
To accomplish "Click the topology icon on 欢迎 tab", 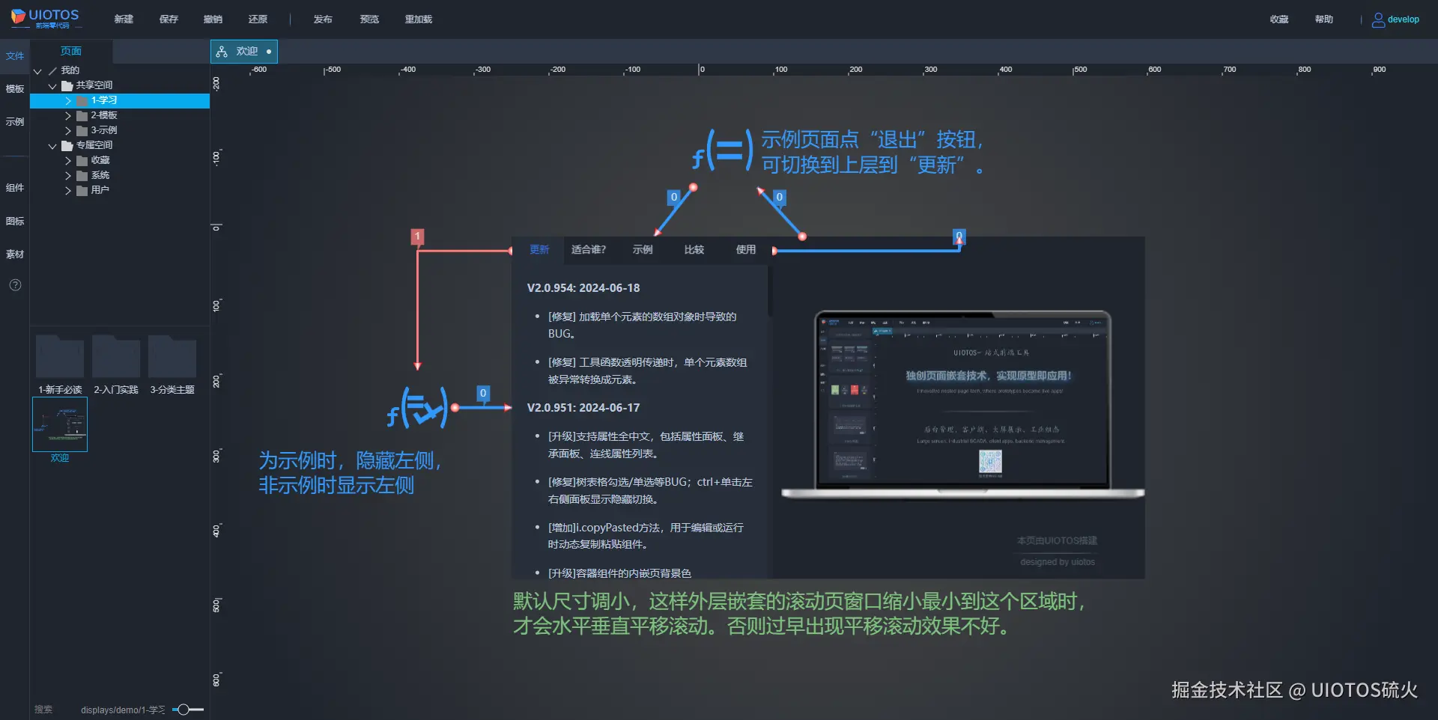I will coord(222,52).
